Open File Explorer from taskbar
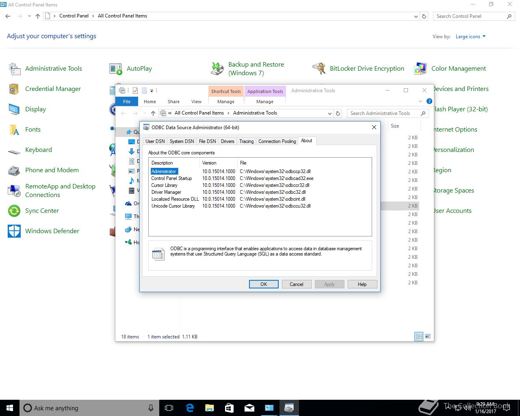The image size is (520, 416). 209,408
